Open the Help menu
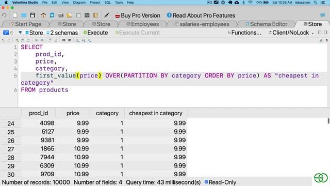The width and height of the screenshot is (330, 186). [x=130, y=2]
